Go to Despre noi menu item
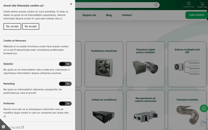The image size is (208, 130). coord(89,15)
